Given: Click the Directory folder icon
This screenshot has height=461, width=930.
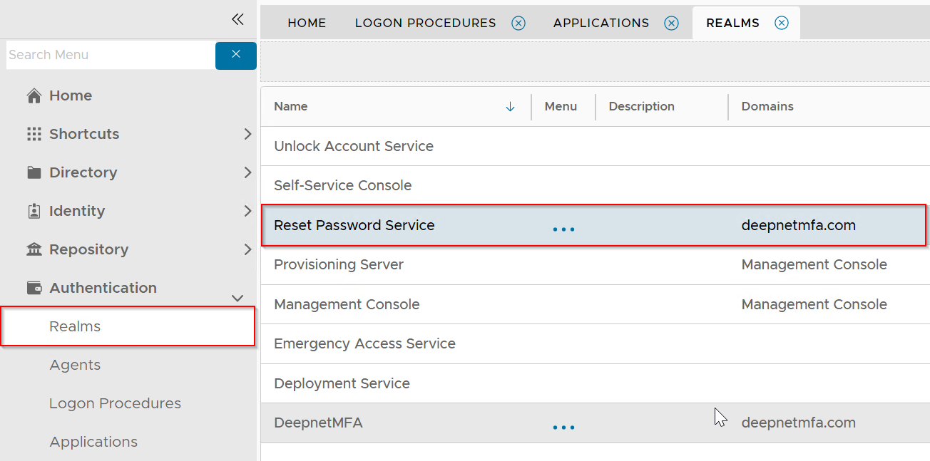Looking at the screenshot, I should 34,172.
